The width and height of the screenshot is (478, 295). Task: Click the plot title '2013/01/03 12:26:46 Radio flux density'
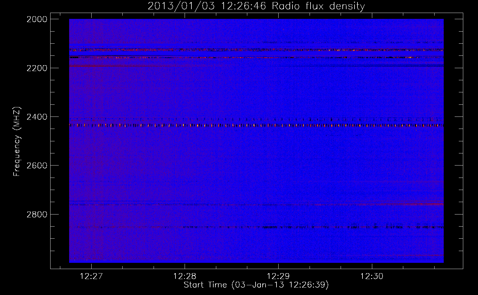pyautogui.click(x=256, y=6)
